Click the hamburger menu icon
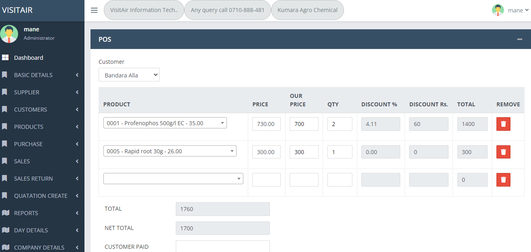Screen dimensions: 531x252 pyautogui.click(x=94, y=10)
